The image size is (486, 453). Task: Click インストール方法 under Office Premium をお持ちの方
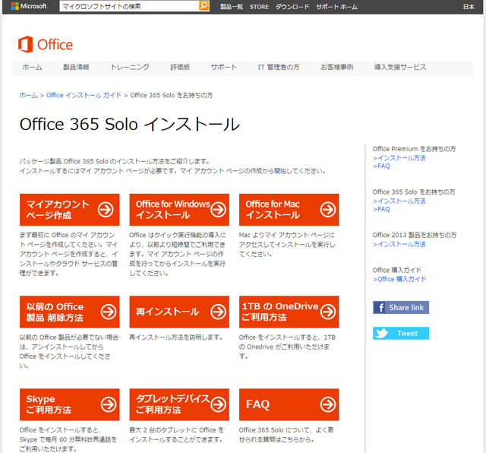point(399,158)
